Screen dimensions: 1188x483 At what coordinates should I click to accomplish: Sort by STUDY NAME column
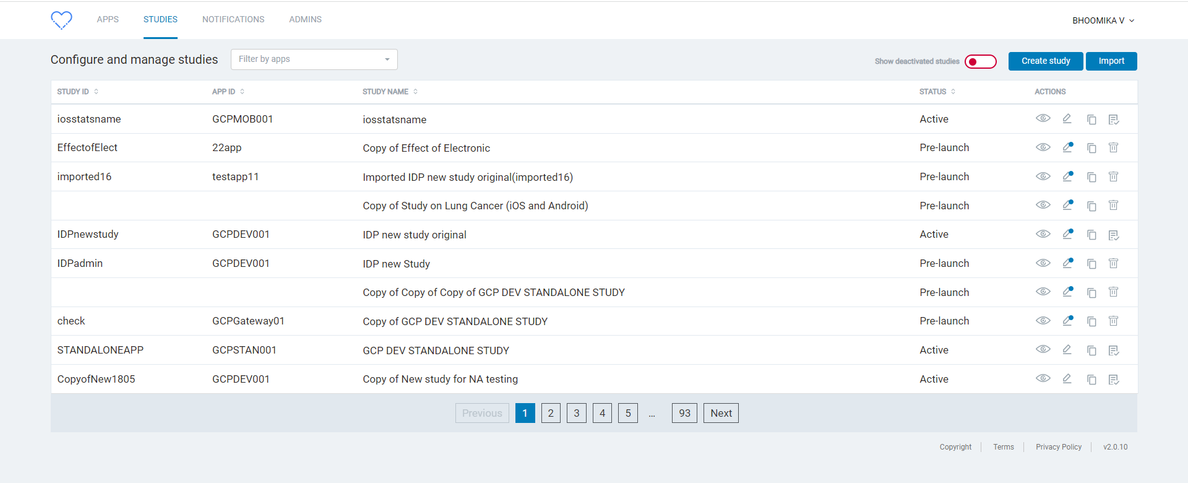point(390,92)
